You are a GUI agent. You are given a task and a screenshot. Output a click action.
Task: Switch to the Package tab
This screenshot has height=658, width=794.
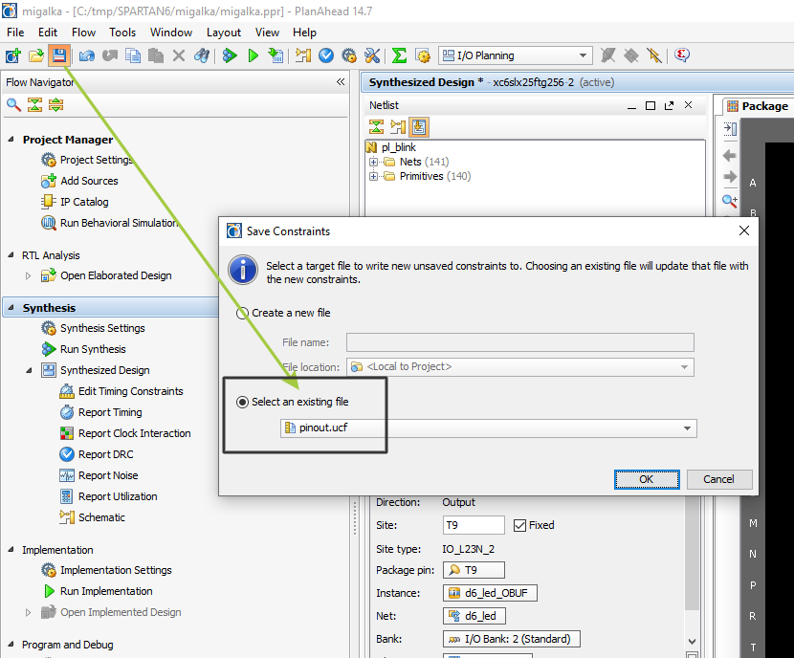pyautogui.click(x=758, y=106)
